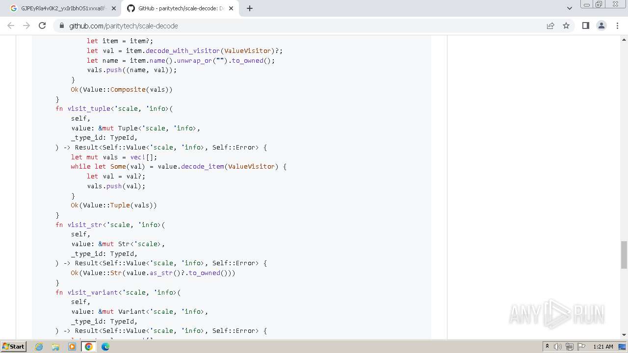Click 'value: &mut Variant' code line

(140, 311)
